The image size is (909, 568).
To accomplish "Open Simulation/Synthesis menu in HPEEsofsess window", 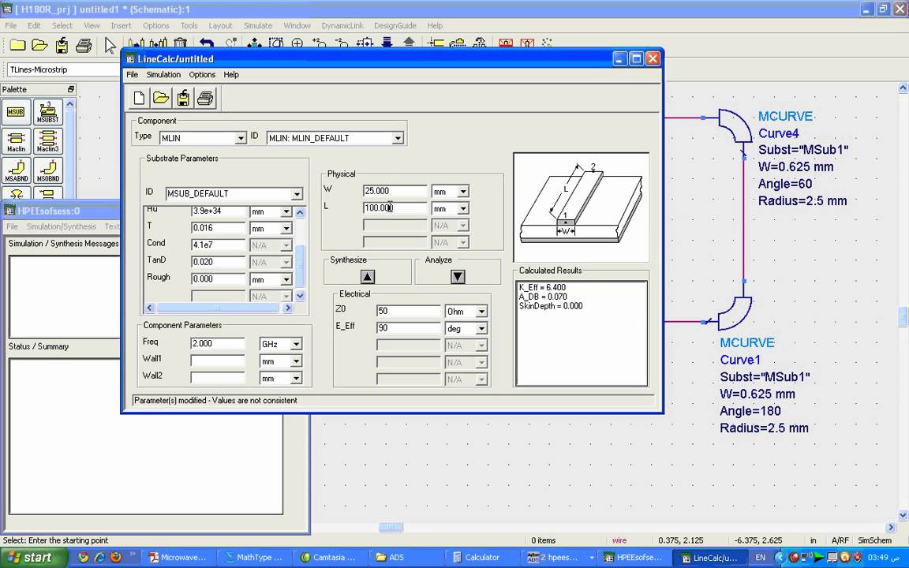I will coord(61,226).
